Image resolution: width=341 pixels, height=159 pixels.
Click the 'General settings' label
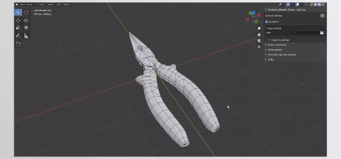point(274,16)
